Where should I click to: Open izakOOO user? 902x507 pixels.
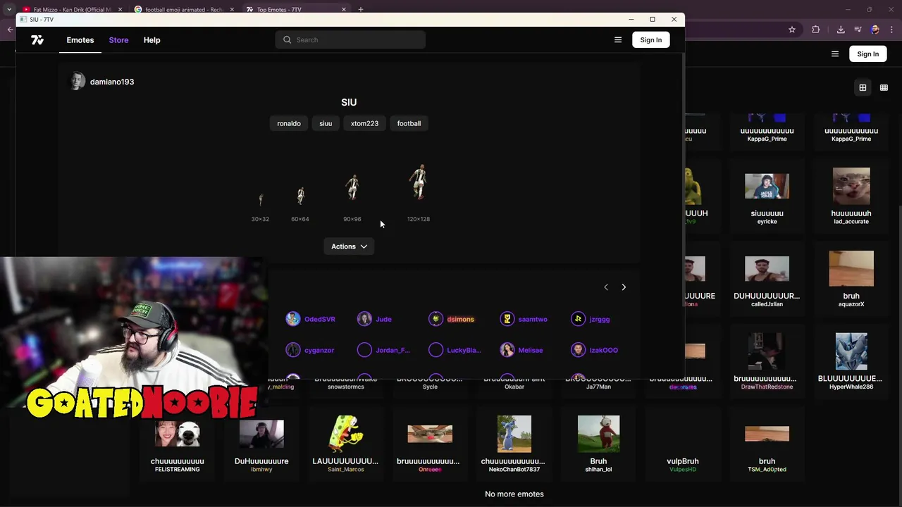(x=595, y=350)
